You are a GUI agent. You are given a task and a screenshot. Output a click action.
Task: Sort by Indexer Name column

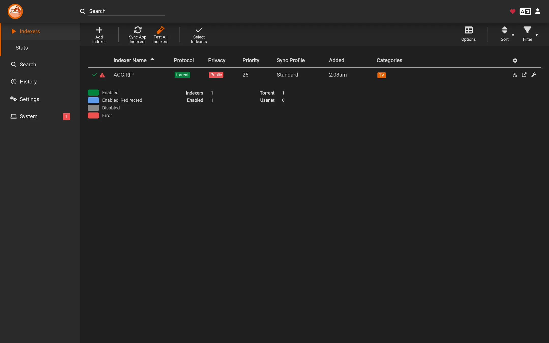pos(130,60)
